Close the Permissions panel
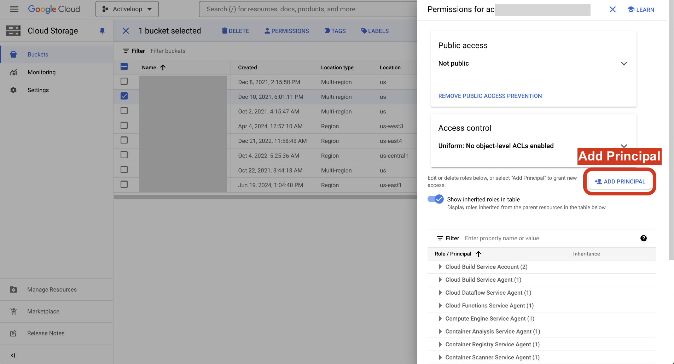This screenshot has height=364, width=674. coord(612,10)
